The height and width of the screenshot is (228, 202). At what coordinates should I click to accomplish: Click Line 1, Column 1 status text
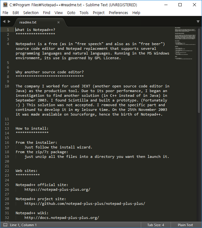23,225
